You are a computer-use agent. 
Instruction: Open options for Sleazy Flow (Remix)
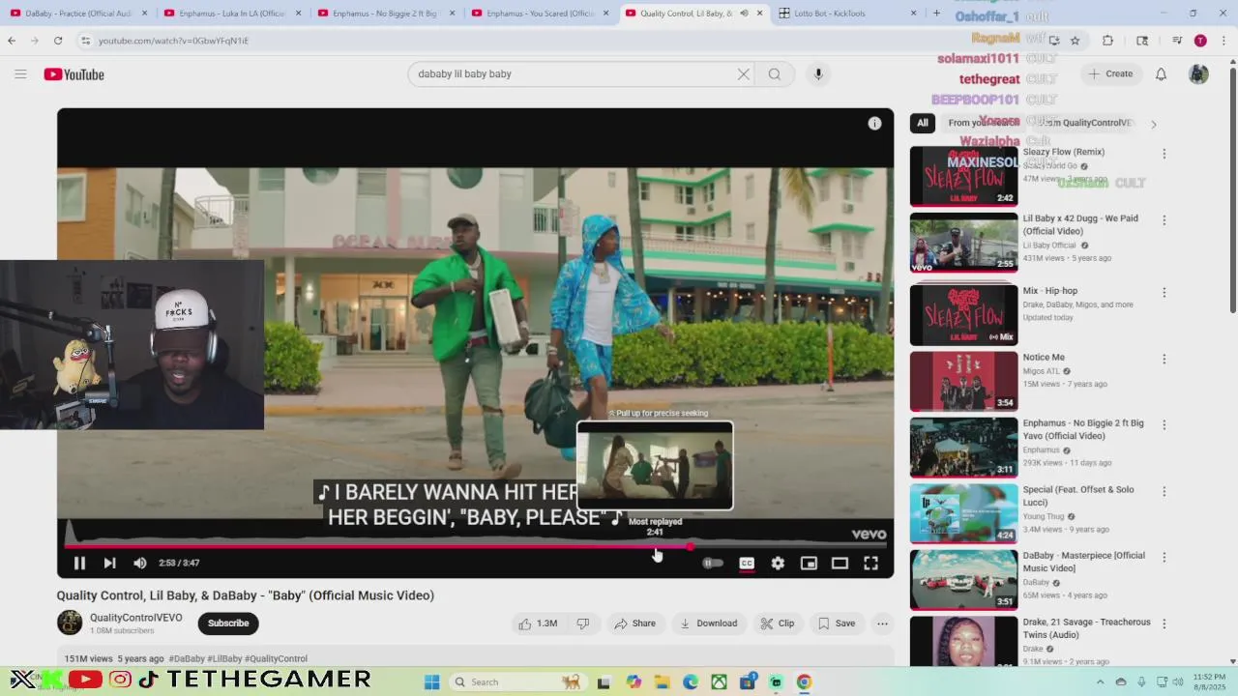(x=1164, y=154)
